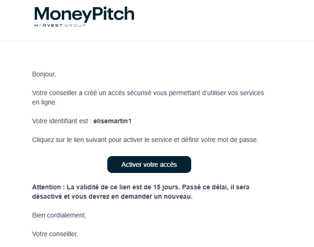
Task: Click the line starting with "désactivé et vous devrez"
Action: [112, 196]
